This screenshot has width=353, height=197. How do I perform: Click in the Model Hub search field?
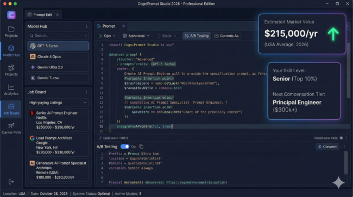point(58,35)
